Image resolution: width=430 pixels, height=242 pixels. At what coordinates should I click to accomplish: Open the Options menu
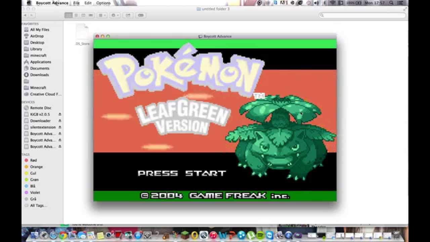[103, 3]
